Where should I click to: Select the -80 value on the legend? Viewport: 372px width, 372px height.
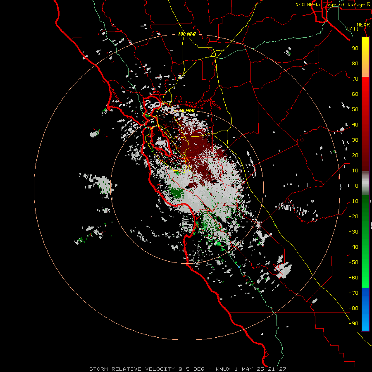pyautogui.click(x=353, y=308)
